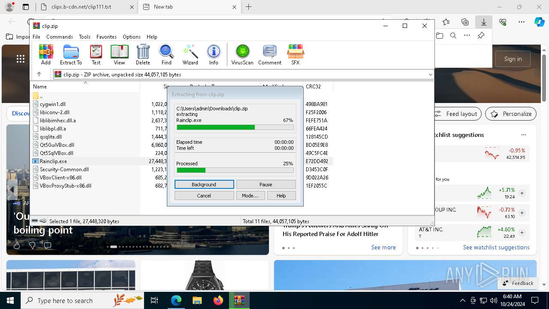Open the Wizard toolbar icon
Viewport: 549px width, 309px height.
[190, 55]
